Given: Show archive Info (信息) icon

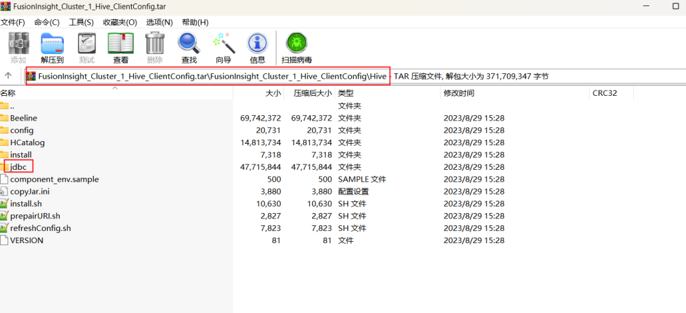Looking at the screenshot, I should (x=257, y=43).
